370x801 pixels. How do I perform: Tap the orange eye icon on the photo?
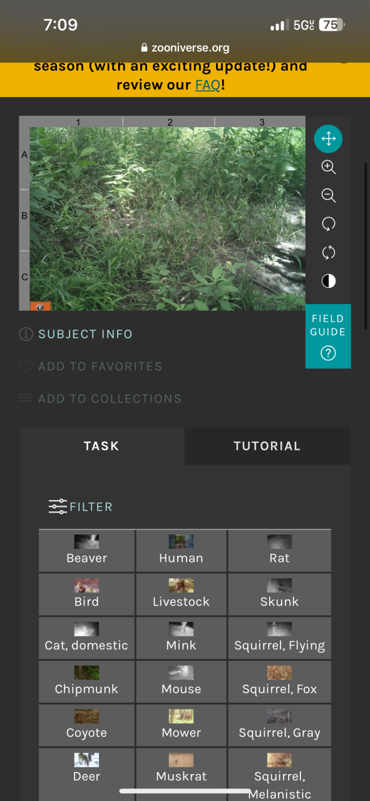40,306
